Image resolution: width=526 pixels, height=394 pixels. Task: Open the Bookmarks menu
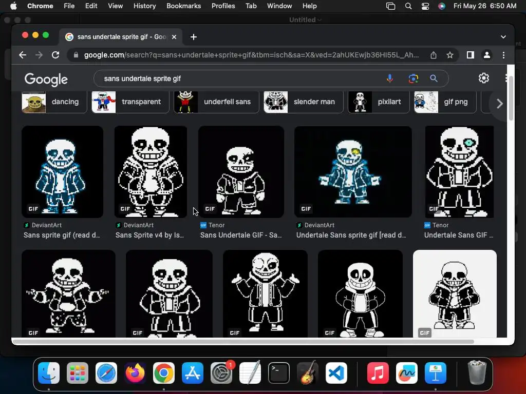(x=183, y=6)
